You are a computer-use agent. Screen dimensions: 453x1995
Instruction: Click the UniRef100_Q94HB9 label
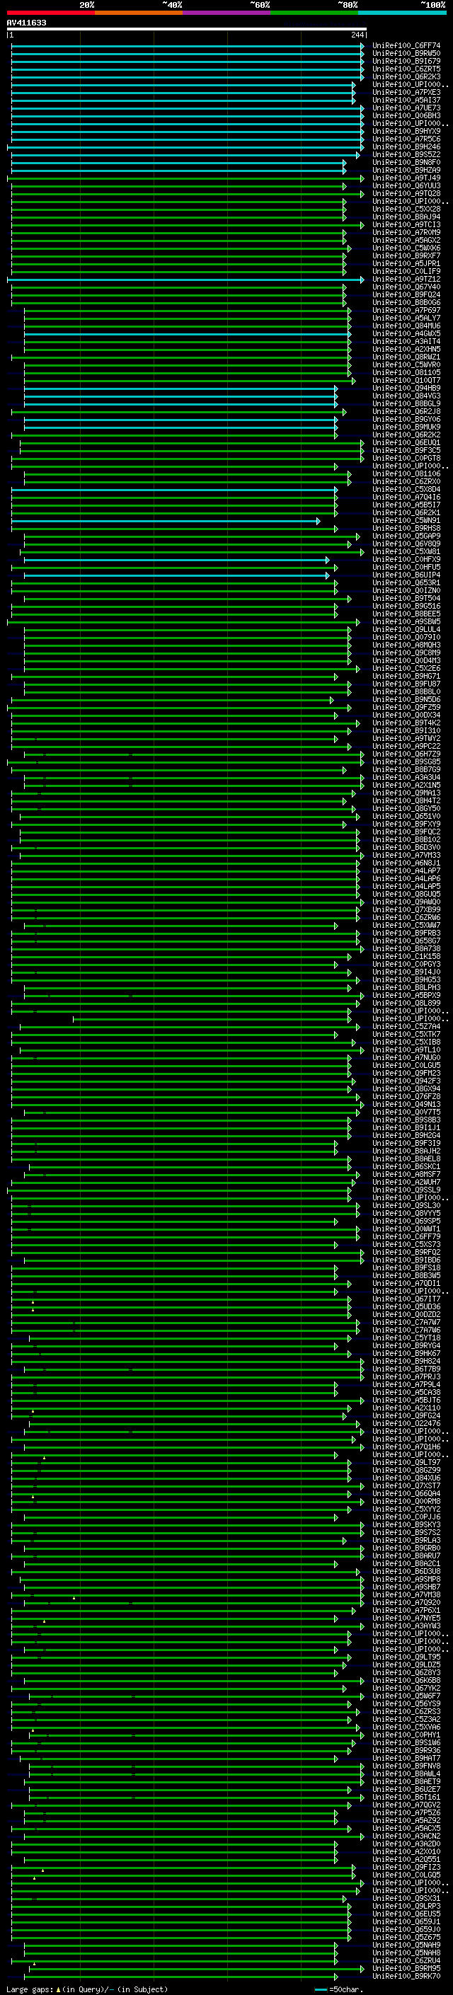click(406, 388)
